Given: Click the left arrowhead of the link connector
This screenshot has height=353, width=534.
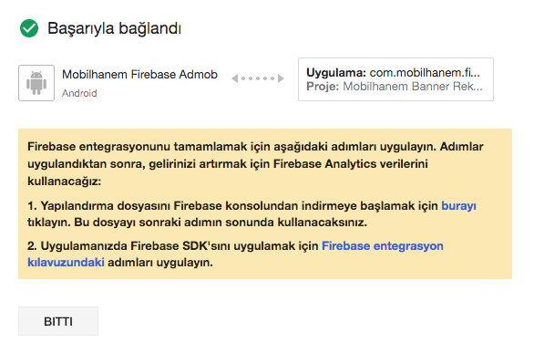Looking at the screenshot, I should 234,78.
